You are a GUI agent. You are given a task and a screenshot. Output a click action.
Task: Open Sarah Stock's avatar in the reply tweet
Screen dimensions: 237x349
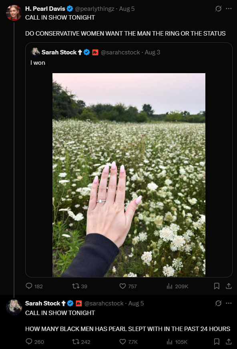[14, 307]
